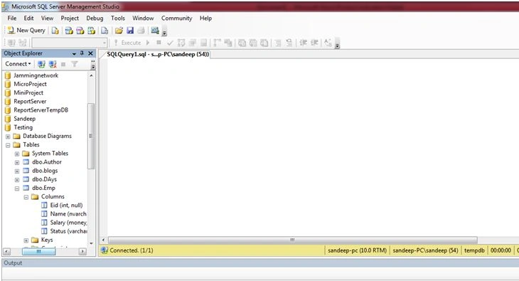Image resolution: width=519 pixels, height=281 pixels.
Task: Click the Uncomment lines icon
Action: [289, 43]
